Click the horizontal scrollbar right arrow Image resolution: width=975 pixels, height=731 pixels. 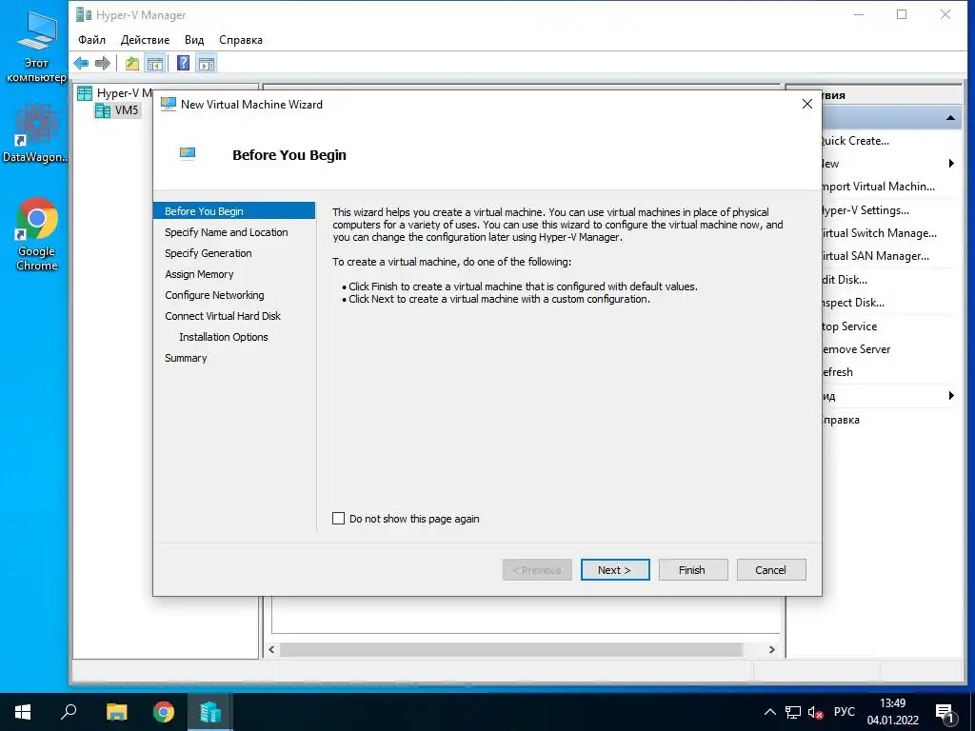(x=771, y=649)
